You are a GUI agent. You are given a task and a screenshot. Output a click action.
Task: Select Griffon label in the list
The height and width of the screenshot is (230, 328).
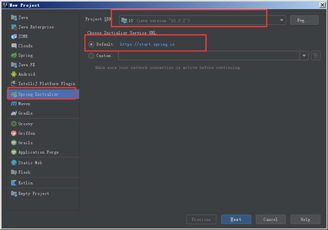click(27, 133)
